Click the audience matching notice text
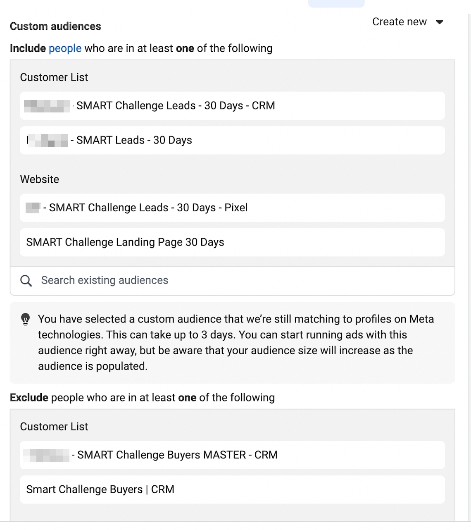471x530 pixels. [x=235, y=343]
